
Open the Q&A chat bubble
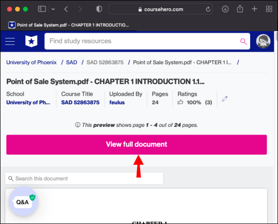click(23, 201)
